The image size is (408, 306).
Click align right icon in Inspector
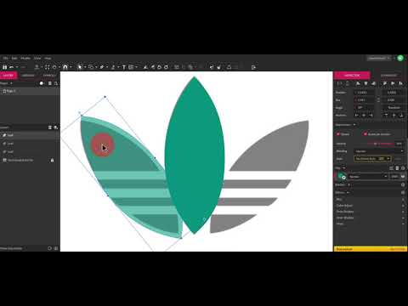coord(373,83)
